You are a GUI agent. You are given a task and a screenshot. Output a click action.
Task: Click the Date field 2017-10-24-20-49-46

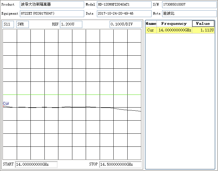pyautogui.click(x=124, y=14)
